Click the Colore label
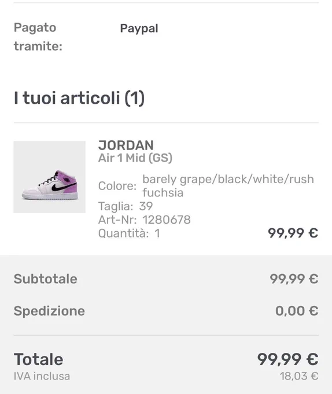332x394 pixels. pyautogui.click(x=117, y=186)
